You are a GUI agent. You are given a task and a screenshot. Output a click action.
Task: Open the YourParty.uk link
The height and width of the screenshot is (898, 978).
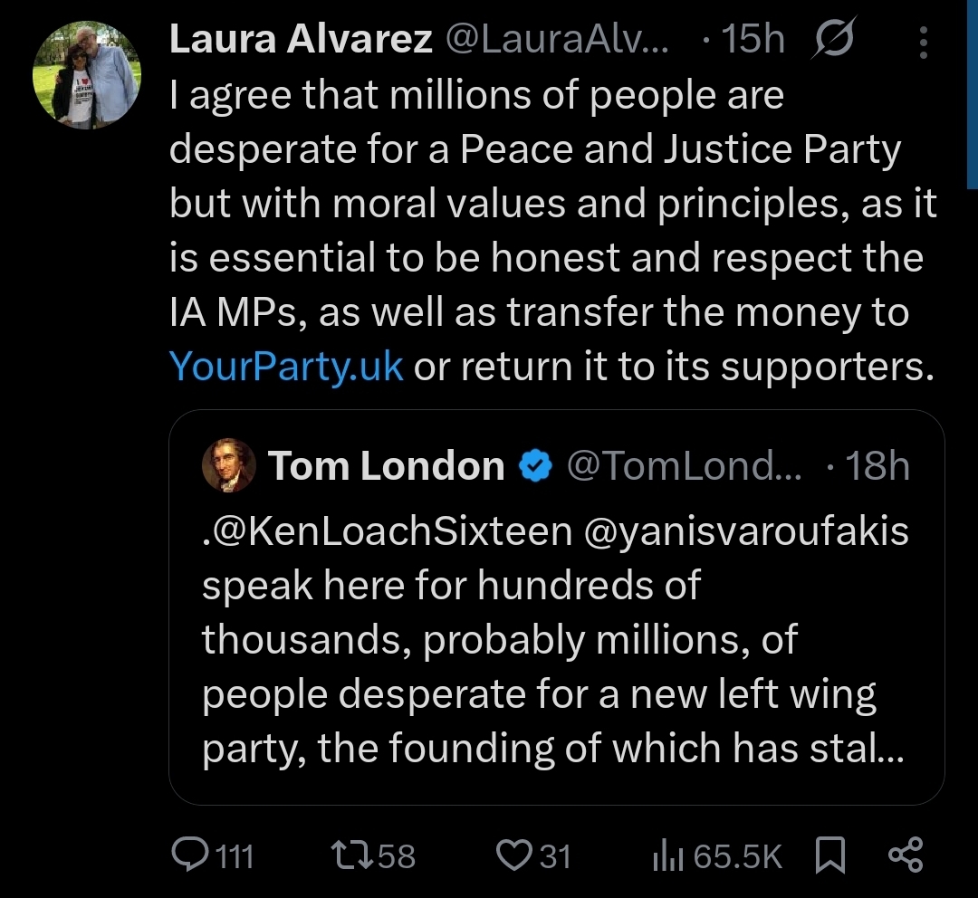click(286, 368)
